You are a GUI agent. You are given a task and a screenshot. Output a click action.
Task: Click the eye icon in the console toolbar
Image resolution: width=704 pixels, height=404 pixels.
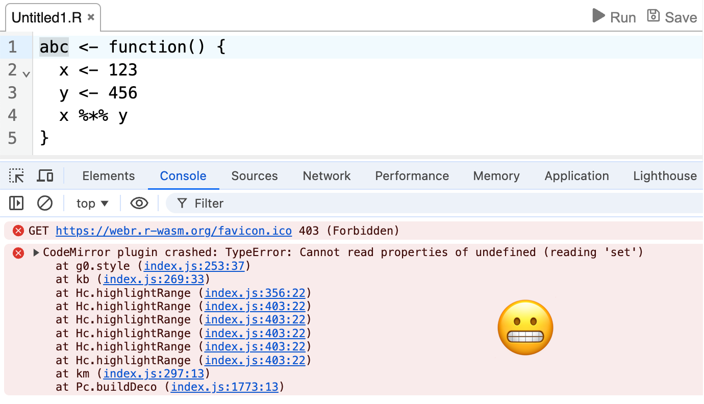[x=139, y=203]
